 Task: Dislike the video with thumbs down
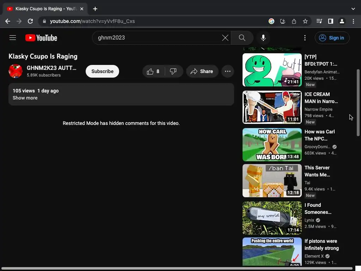(173, 71)
